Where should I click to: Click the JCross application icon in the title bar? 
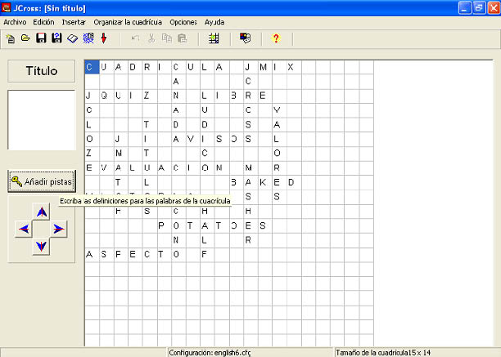coord(6,7)
